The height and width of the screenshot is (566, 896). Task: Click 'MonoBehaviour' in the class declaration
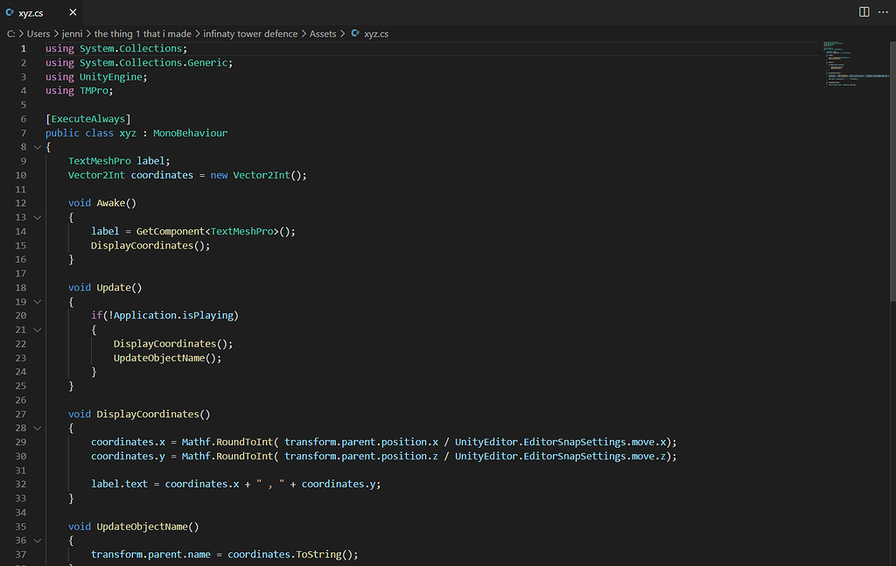coord(190,133)
